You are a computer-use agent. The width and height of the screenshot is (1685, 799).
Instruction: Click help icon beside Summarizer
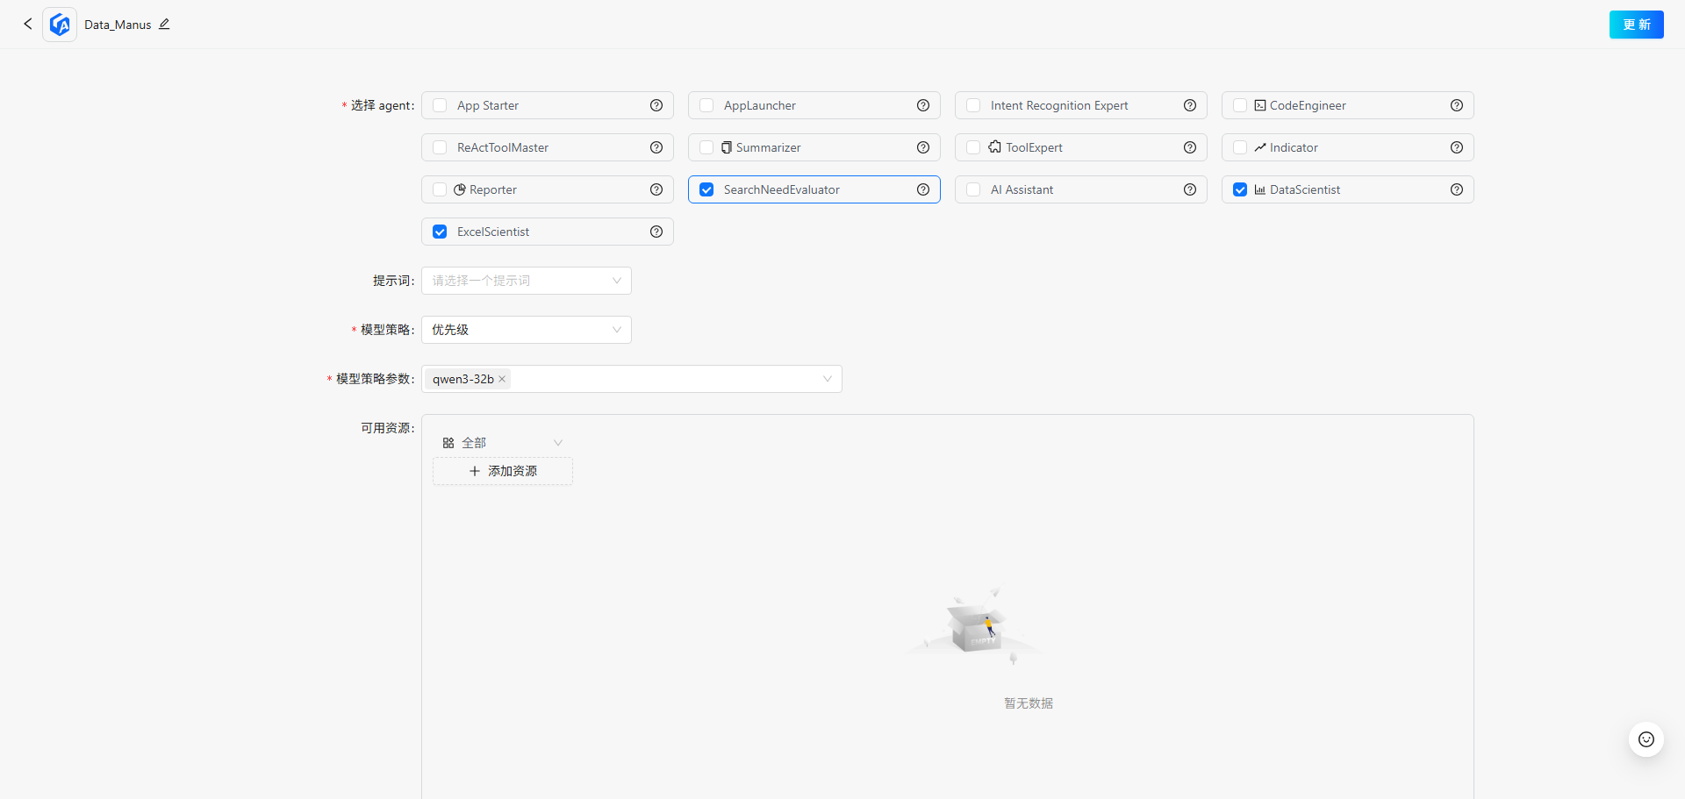(922, 147)
